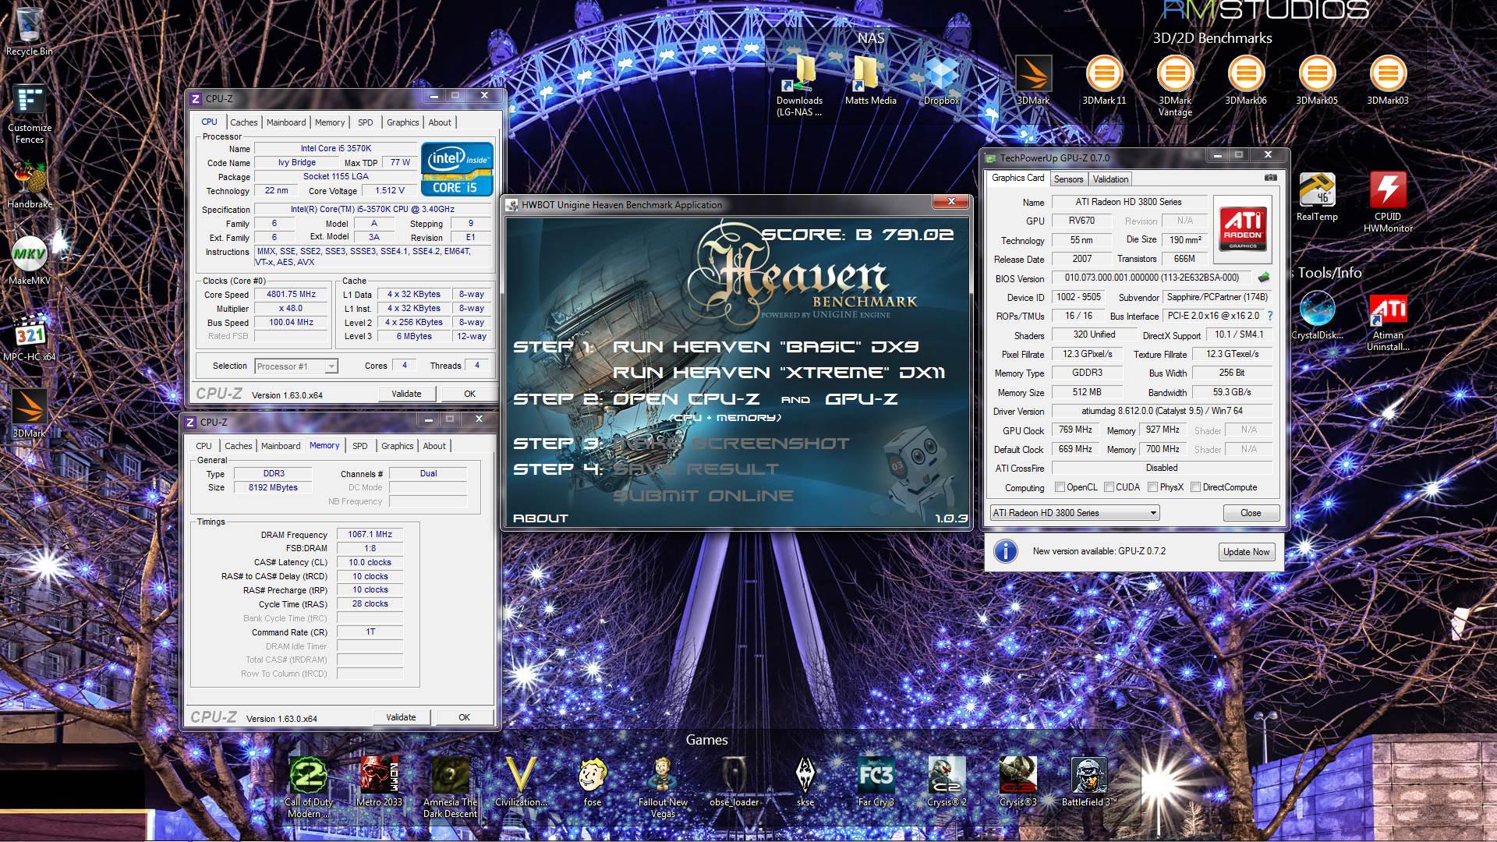Click About in Heaven benchmark app
Viewport: 1497px width, 842px height.
[x=540, y=518]
